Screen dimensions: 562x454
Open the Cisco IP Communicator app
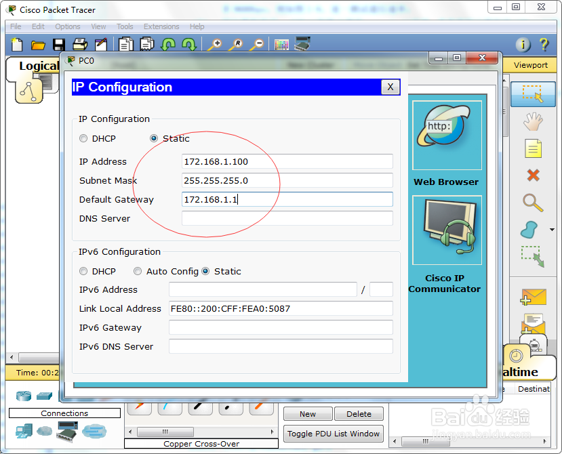point(447,230)
